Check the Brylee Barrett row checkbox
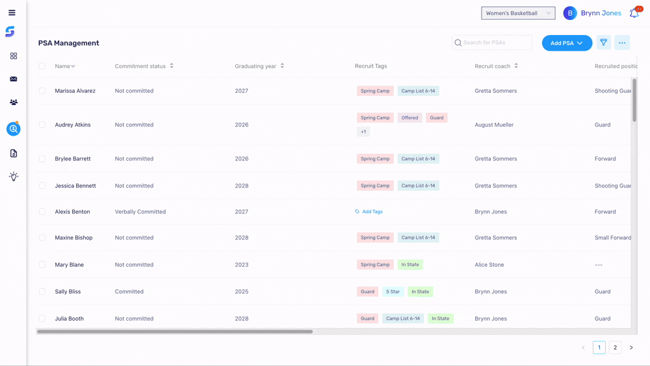650x366 pixels. pyautogui.click(x=42, y=158)
